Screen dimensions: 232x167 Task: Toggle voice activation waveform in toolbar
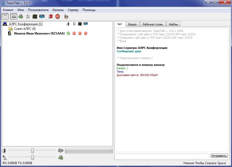pos(21,16)
